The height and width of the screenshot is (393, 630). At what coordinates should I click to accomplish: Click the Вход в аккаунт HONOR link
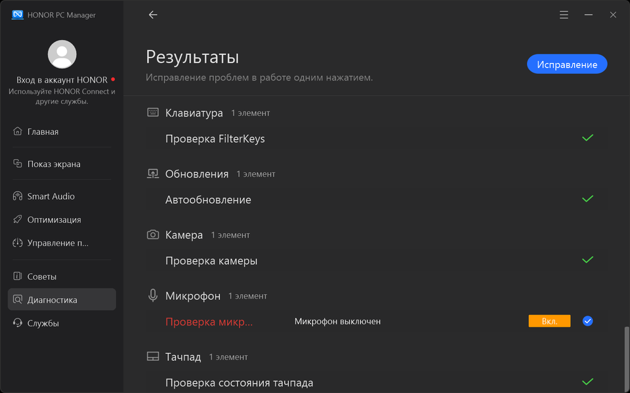[62, 80]
